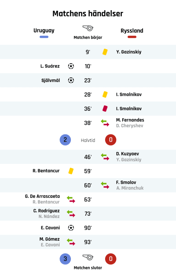
Task: Click the goal ball icon next to E. Cavani
Action: pos(71,228)
